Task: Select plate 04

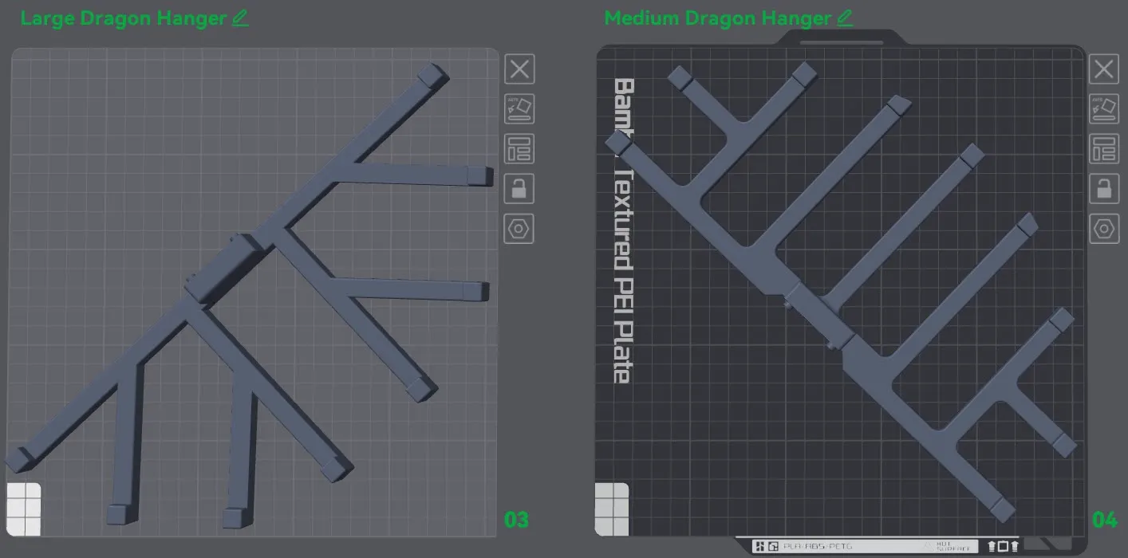Action: pos(1106,520)
